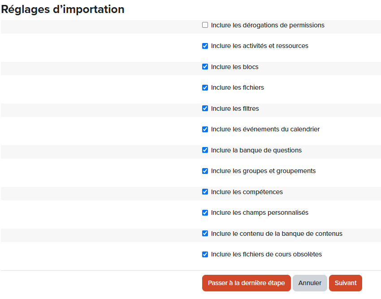Uncheck the 'Inclure les fichiers' checkbox

(x=205, y=87)
